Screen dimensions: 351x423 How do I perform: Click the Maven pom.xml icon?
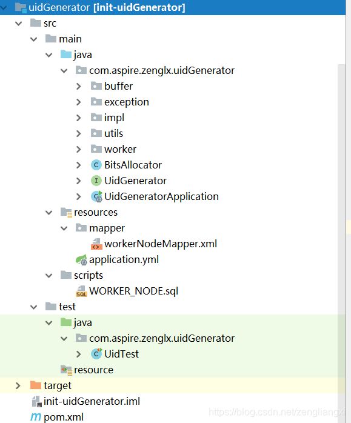(x=36, y=417)
